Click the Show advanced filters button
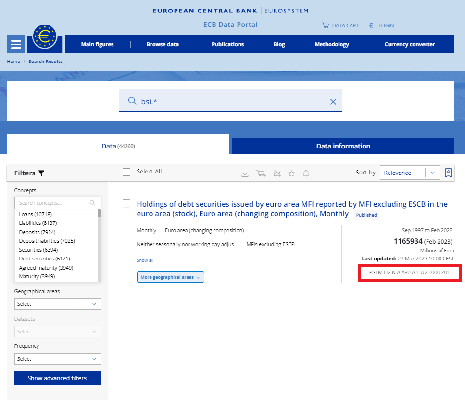465x407 pixels. (57, 378)
